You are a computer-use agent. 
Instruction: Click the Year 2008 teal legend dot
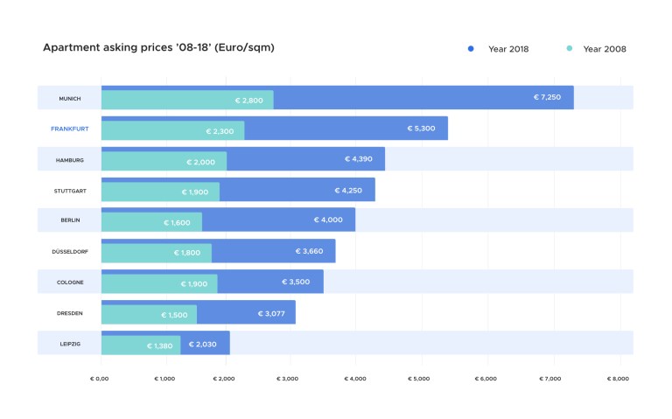(569, 49)
